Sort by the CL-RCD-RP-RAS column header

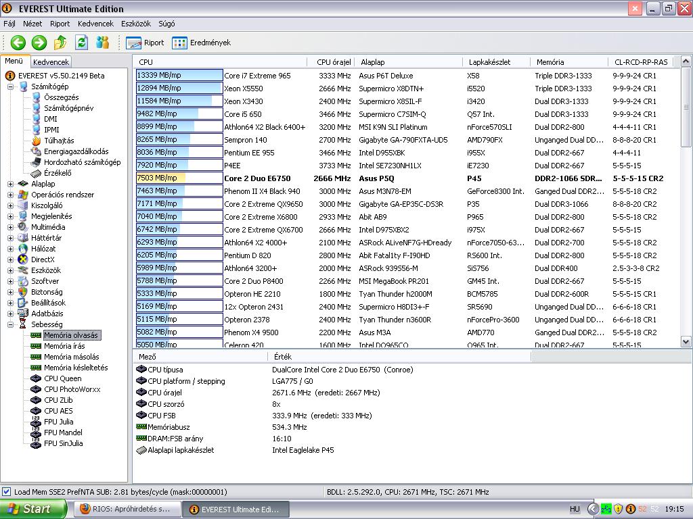coord(641,62)
